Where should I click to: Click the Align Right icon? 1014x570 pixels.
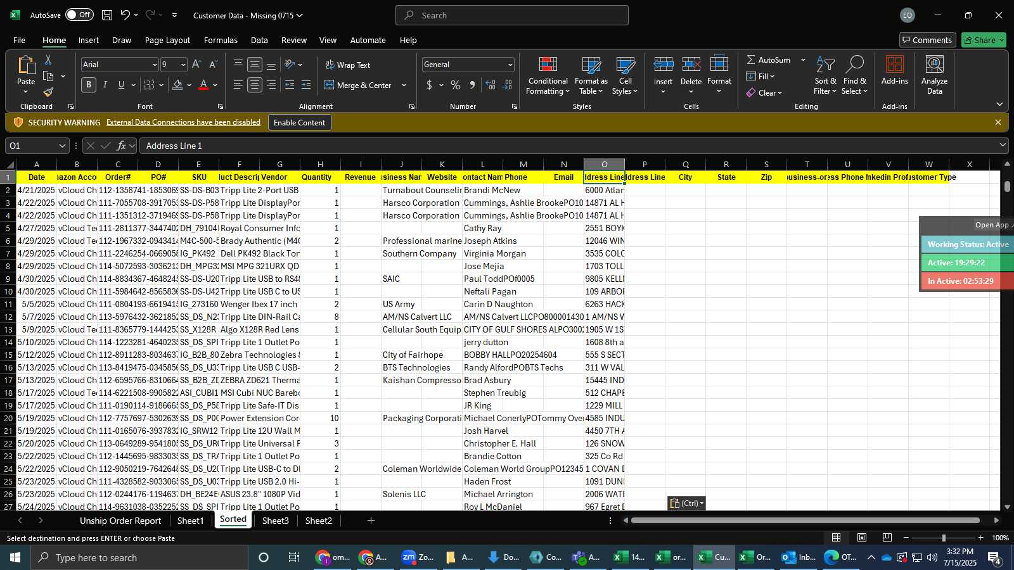[x=271, y=85]
